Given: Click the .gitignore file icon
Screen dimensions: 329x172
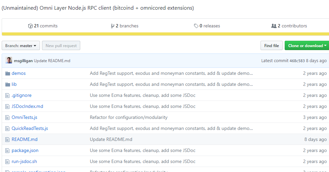Looking at the screenshot, I should [x=7, y=96].
